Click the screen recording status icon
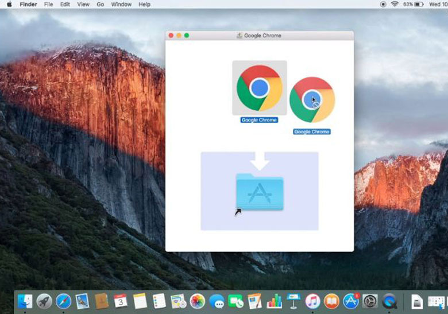This screenshot has height=314, width=448. pyautogui.click(x=383, y=4)
